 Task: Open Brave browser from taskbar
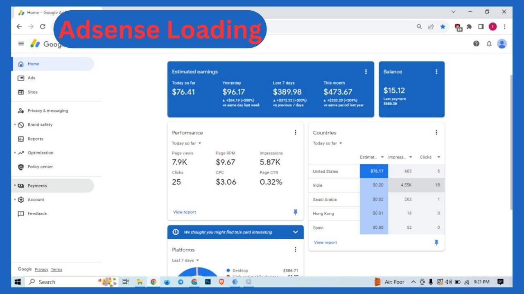click(221, 282)
